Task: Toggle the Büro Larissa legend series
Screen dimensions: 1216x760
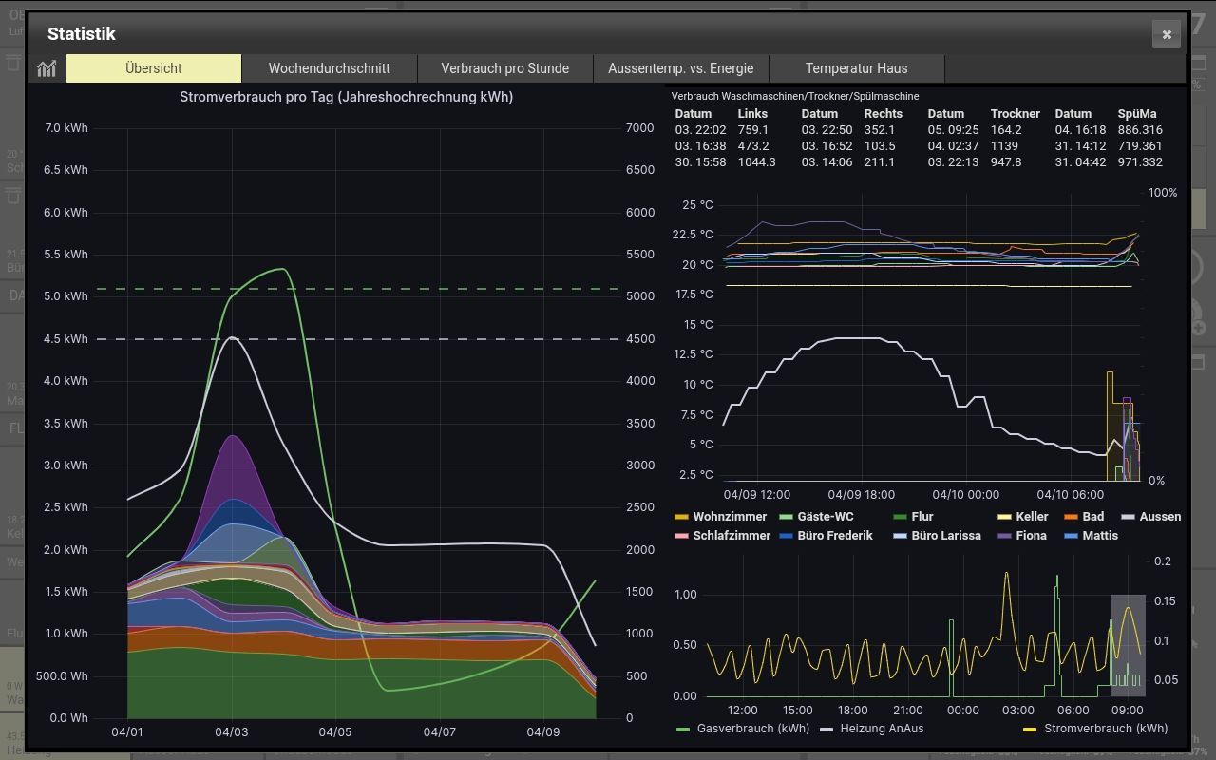Action: click(x=946, y=536)
